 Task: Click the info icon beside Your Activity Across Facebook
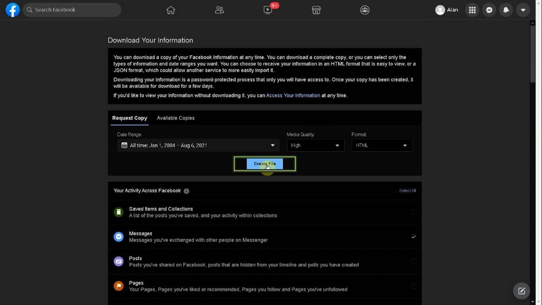pos(186,191)
